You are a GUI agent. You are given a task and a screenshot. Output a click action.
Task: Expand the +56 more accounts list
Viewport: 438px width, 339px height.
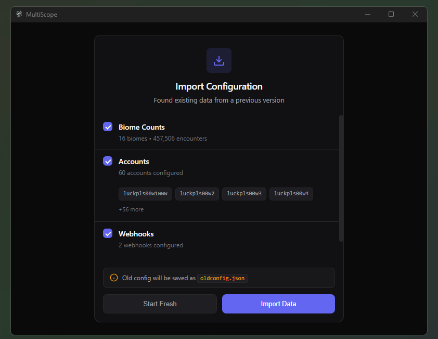pyautogui.click(x=131, y=209)
